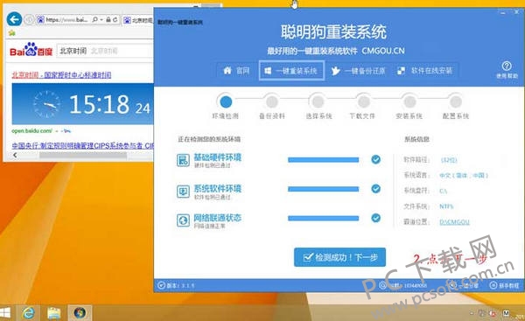Click the search magnifier in IE address bar

(x=94, y=20)
